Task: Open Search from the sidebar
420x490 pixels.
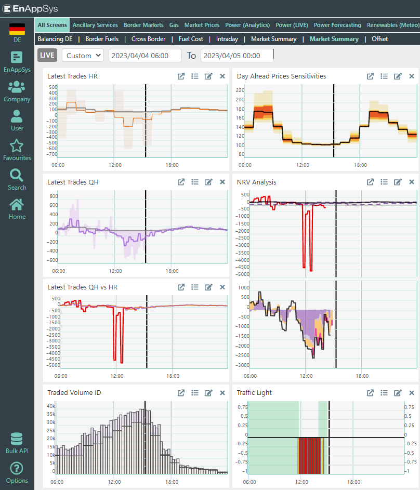Action: [17, 180]
